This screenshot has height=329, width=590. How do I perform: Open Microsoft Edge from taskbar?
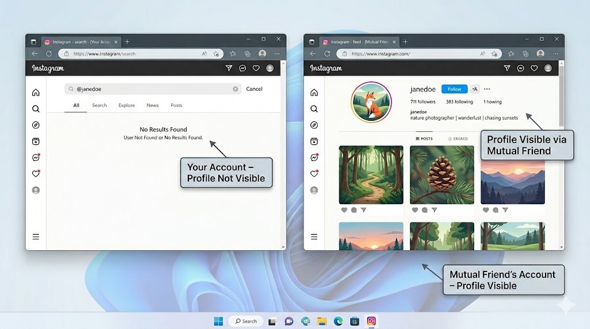coord(338,321)
